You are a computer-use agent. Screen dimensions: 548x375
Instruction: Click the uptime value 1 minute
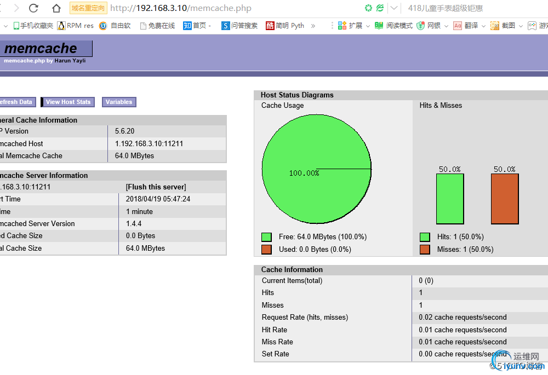[x=139, y=212]
